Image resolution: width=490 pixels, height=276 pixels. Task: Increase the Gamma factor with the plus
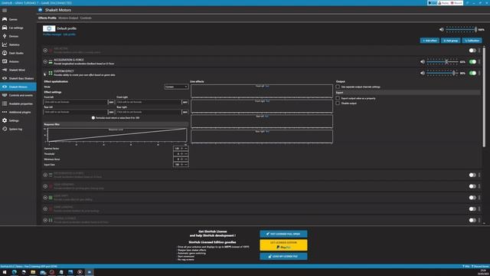click(182, 149)
